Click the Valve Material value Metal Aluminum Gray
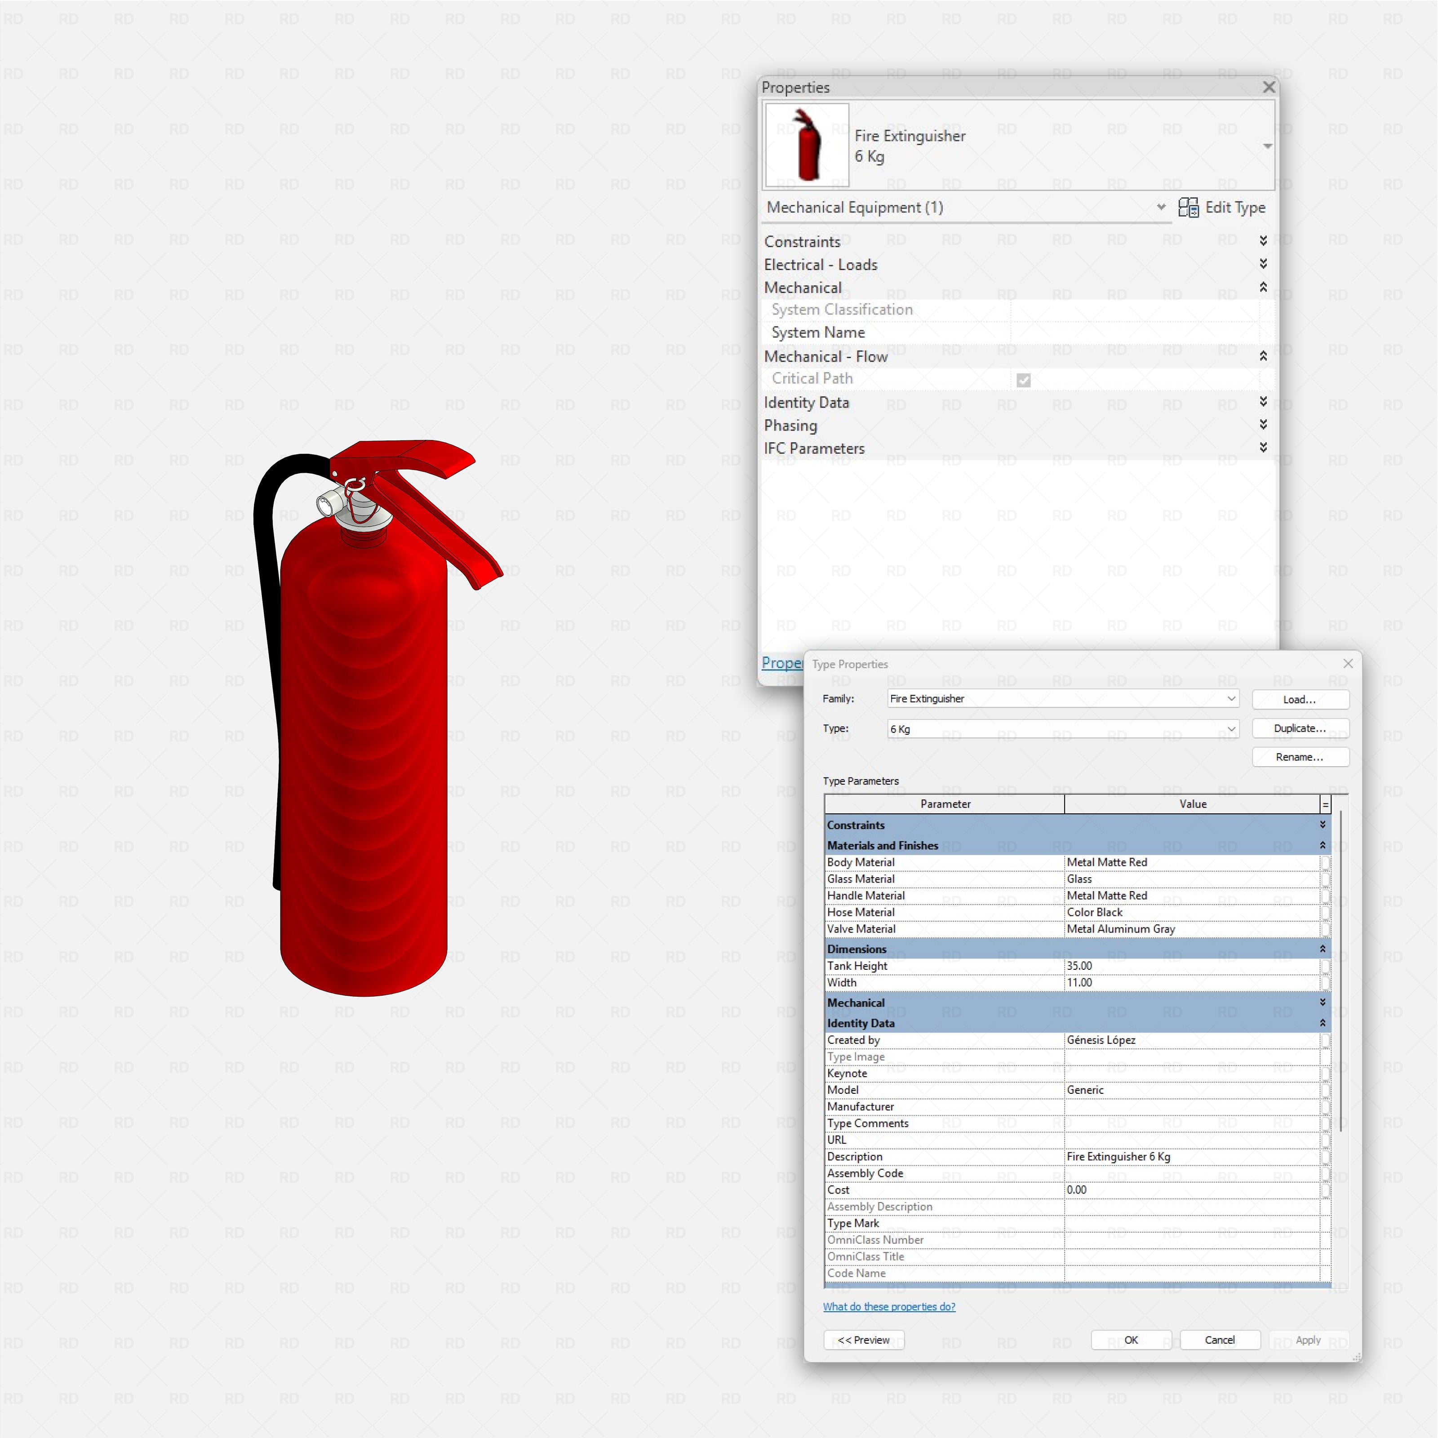 point(1192,929)
